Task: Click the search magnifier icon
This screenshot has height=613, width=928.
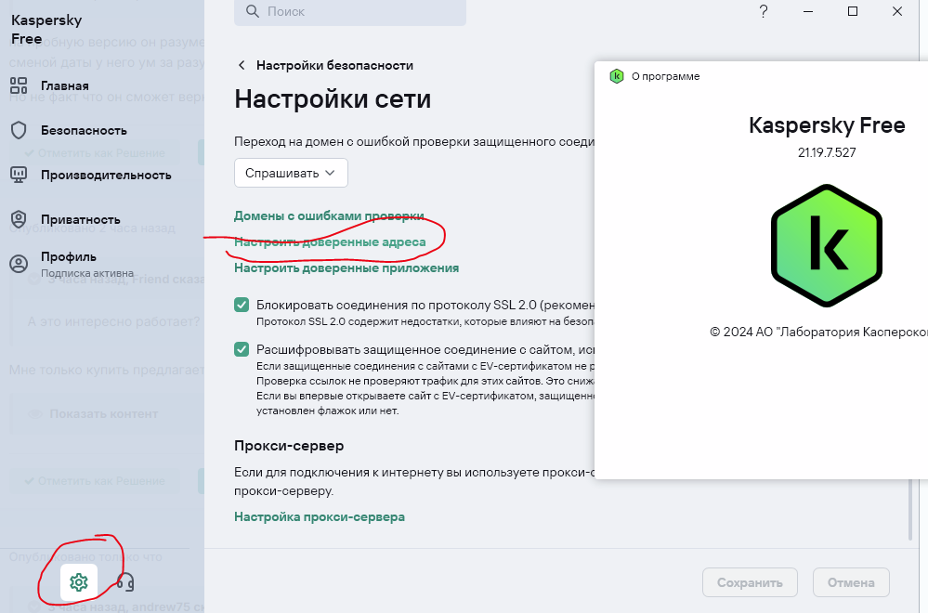Action: click(x=253, y=11)
